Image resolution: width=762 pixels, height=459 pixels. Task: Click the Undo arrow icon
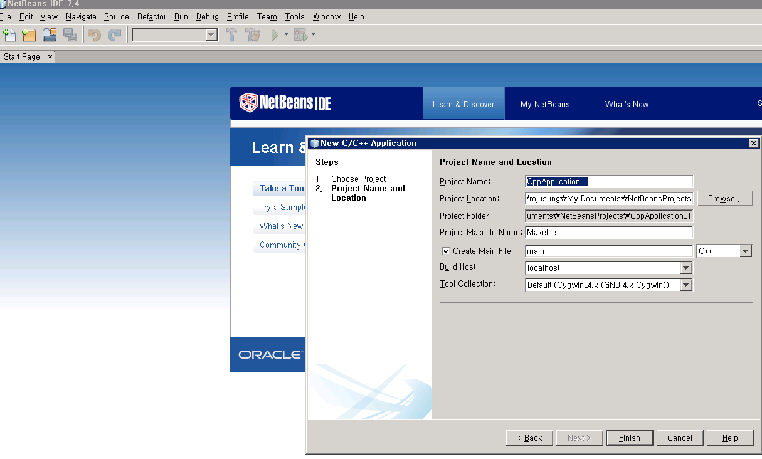[94, 35]
